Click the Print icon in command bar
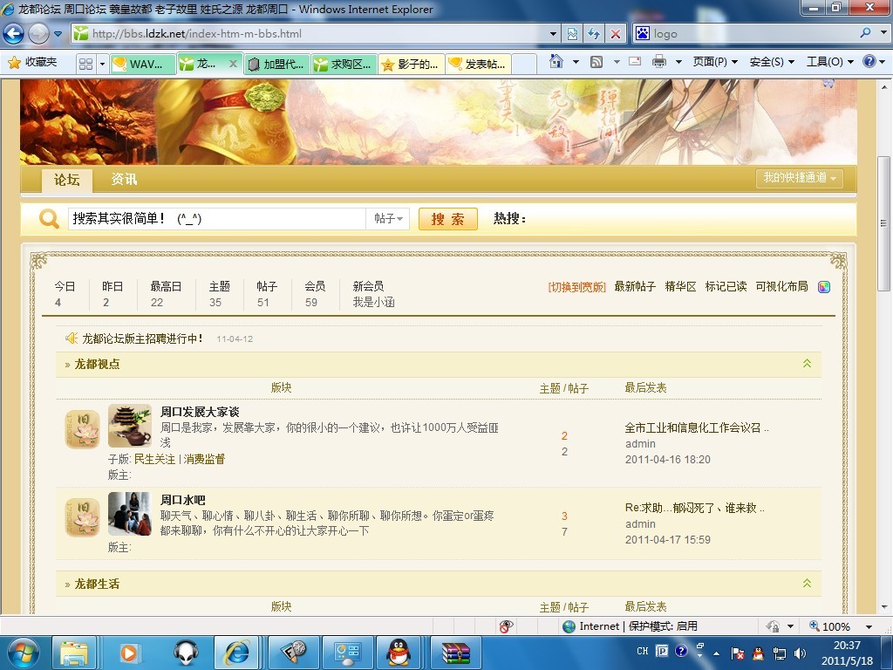 coord(659,62)
